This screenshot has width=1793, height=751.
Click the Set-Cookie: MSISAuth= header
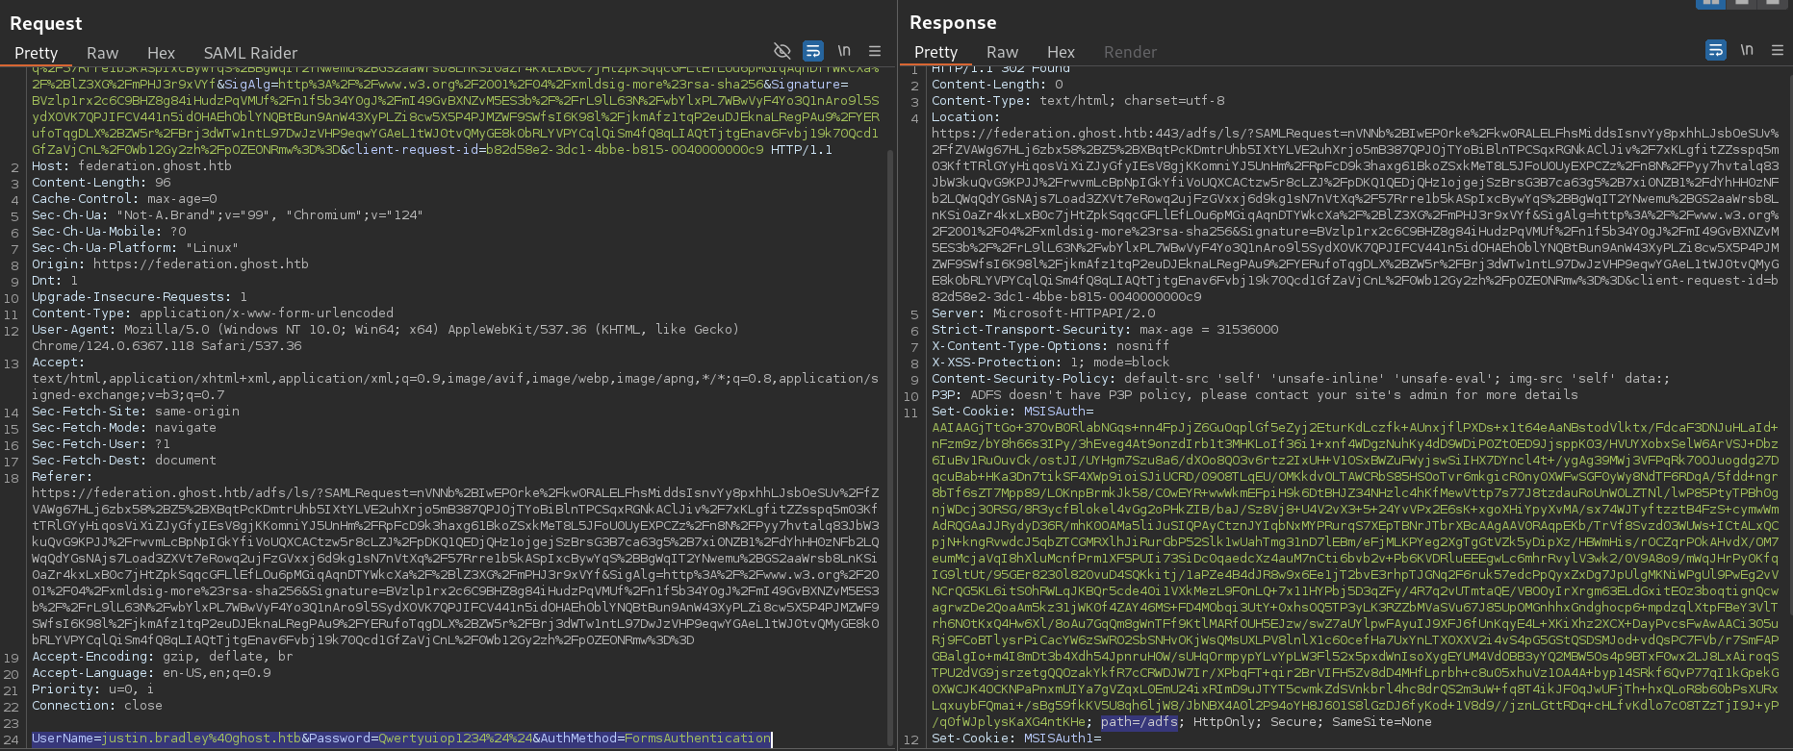[1012, 411]
